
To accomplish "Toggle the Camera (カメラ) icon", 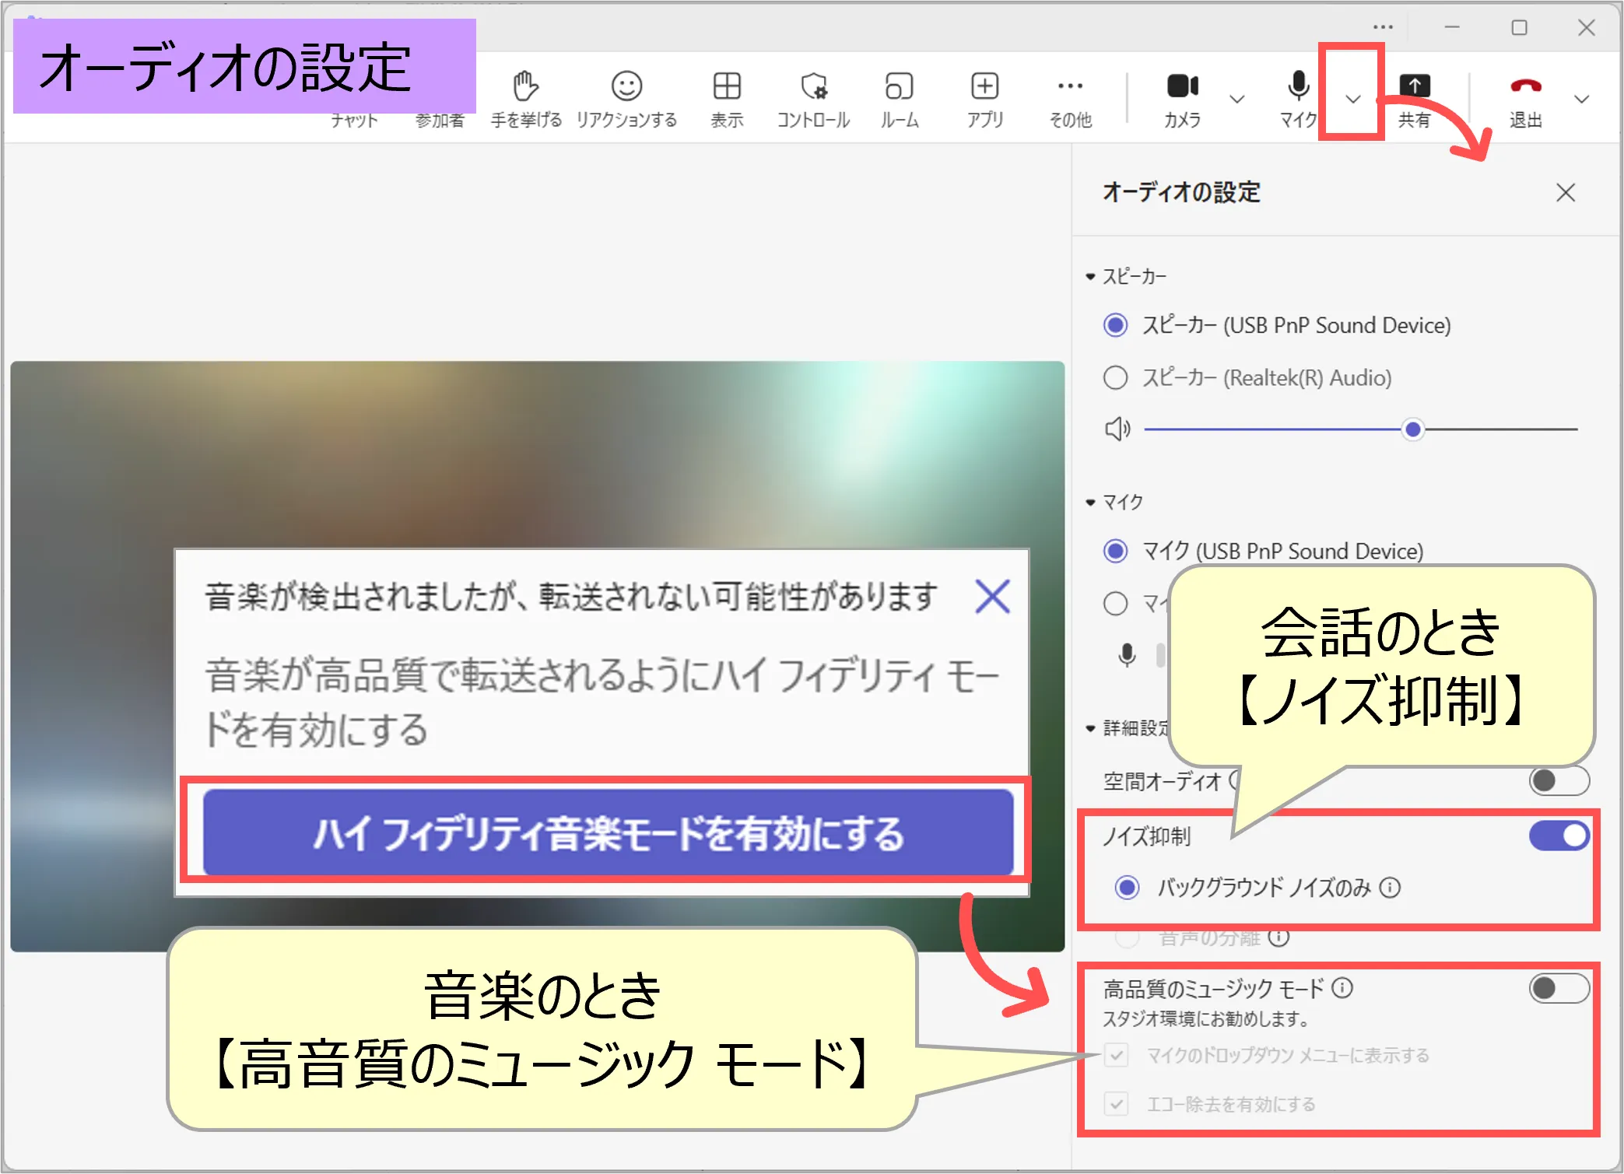I will click(1182, 86).
